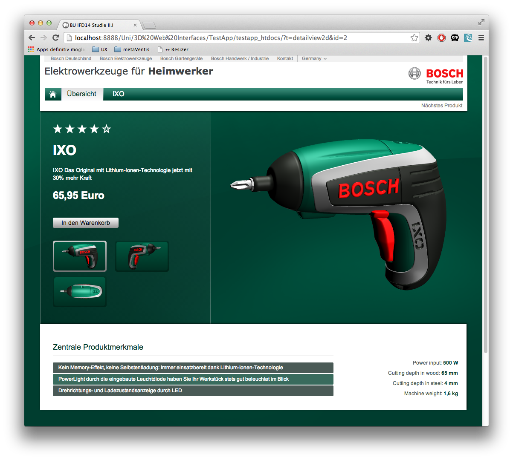Open the UX bookmarks folder

coord(100,49)
